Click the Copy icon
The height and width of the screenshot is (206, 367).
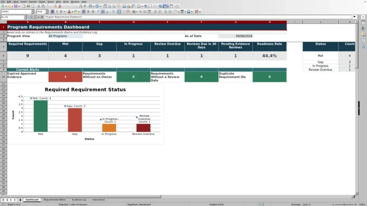pos(43,6)
